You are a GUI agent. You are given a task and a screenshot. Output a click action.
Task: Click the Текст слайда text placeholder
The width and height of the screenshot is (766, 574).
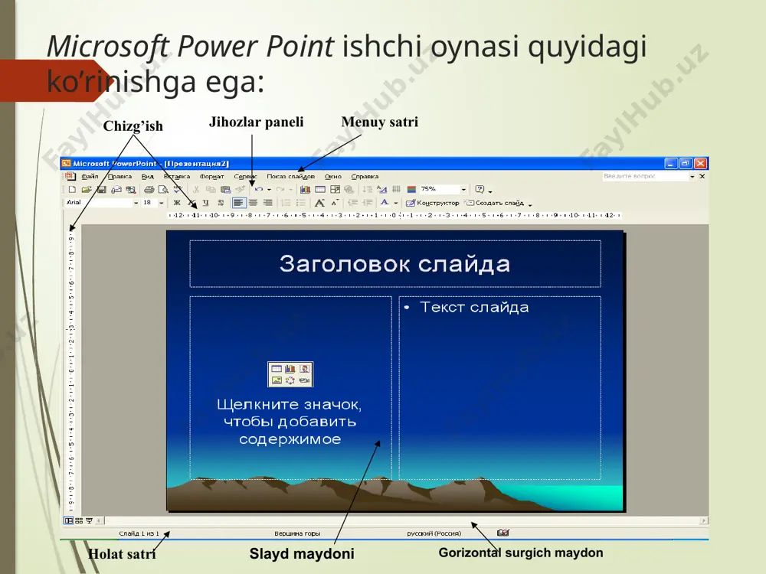point(499,387)
